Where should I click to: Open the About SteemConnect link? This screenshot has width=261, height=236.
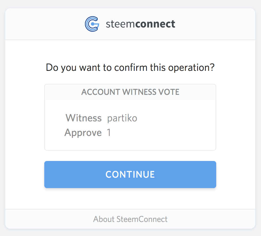(x=130, y=219)
